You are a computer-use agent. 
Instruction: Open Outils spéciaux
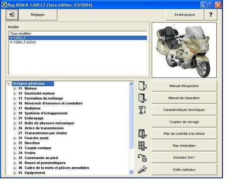184,170
